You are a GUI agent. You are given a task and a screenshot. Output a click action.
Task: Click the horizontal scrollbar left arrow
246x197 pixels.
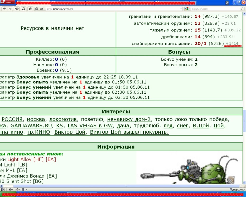(x=1, y=186)
